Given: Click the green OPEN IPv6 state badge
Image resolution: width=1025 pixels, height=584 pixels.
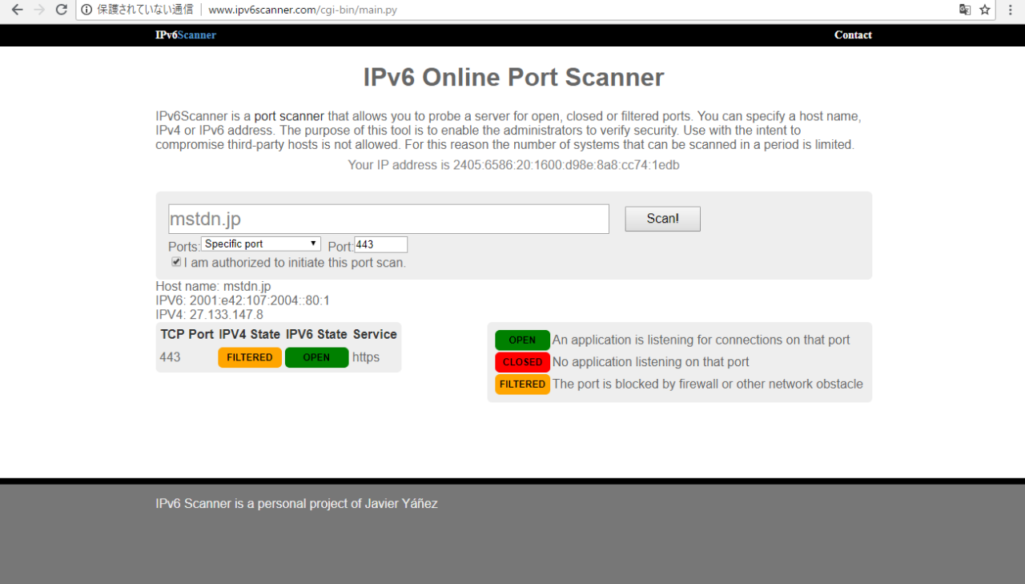Looking at the screenshot, I should [x=316, y=357].
